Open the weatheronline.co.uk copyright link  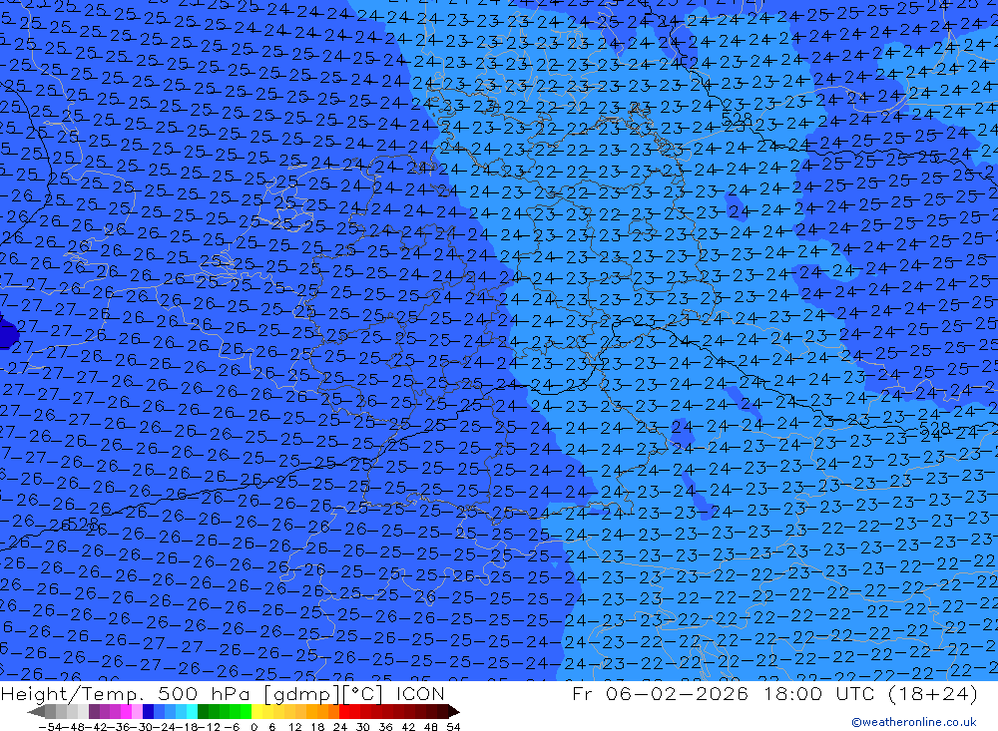[914, 722]
